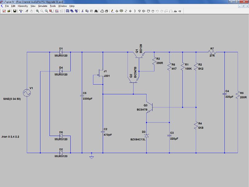
Task: Select the Draw Wire pencil tool
Action: [112, 11]
